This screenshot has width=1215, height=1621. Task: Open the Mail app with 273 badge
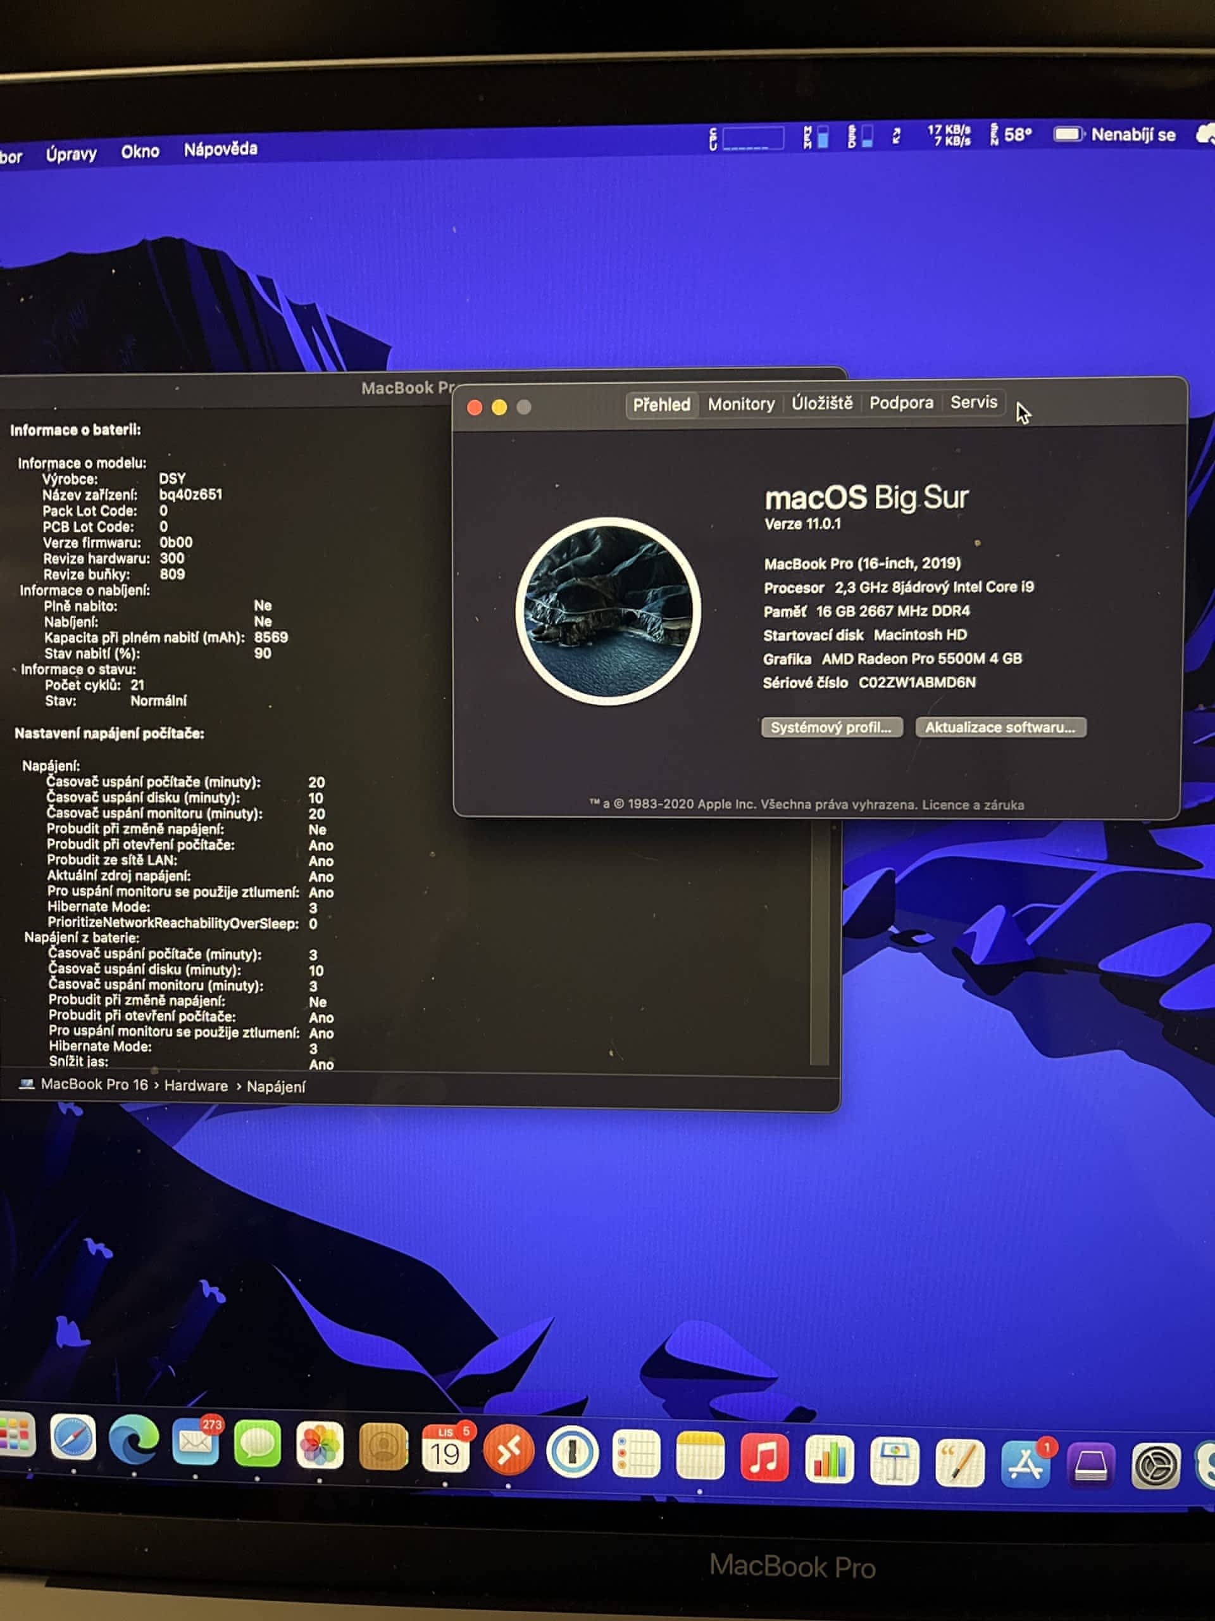coord(195,1441)
